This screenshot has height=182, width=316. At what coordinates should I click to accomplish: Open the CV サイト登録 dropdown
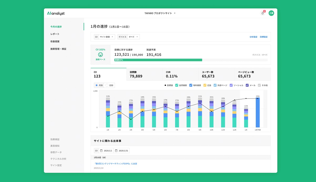104,37
